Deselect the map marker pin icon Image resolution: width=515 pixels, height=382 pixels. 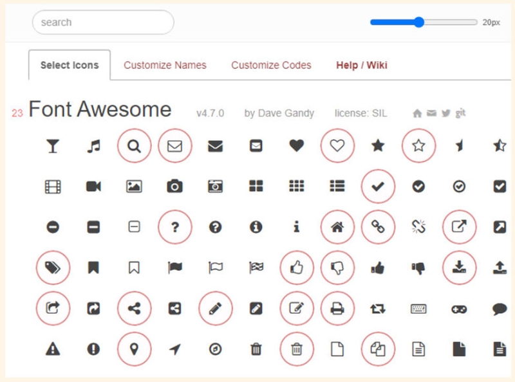click(x=134, y=349)
